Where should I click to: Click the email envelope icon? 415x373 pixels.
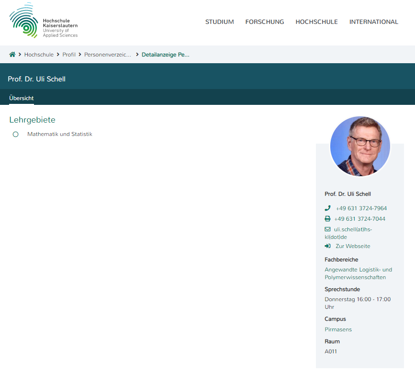coord(327,229)
